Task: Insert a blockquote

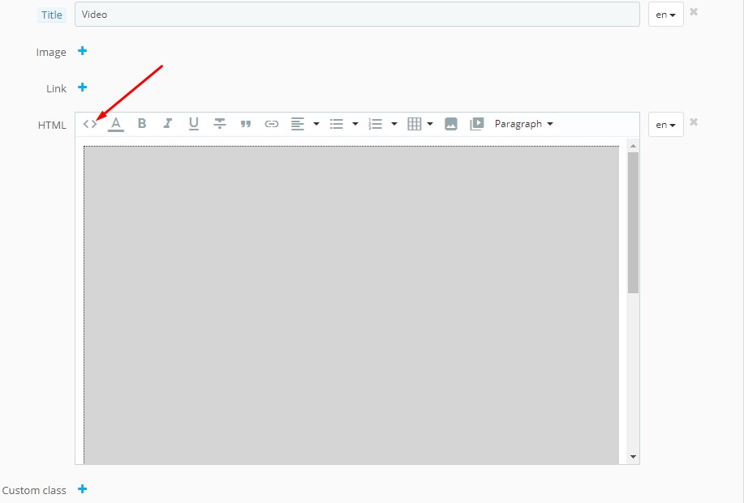Action: point(245,124)
